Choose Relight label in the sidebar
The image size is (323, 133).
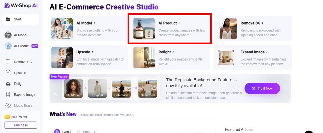coord(19,84)
